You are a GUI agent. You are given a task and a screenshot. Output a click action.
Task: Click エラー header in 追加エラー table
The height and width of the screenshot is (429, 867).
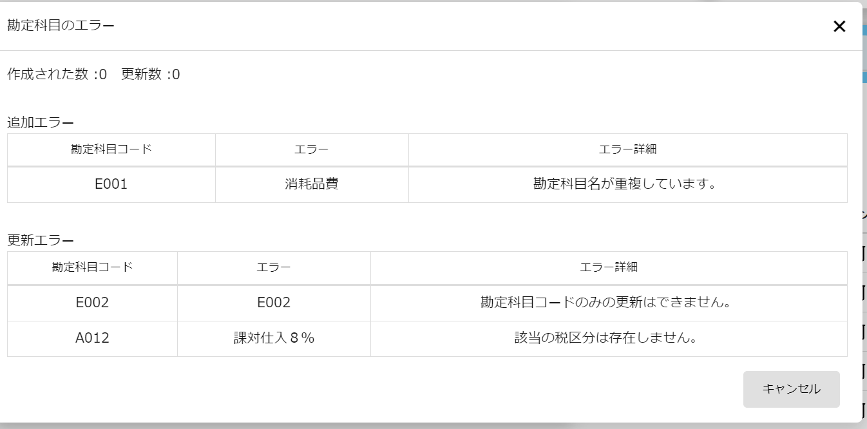pyautogui.click(x=312, y=149)
